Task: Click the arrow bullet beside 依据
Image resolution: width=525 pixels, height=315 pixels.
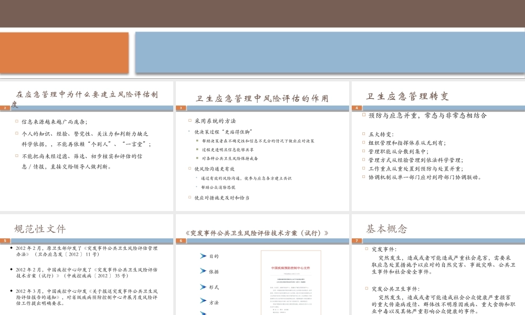Action: (203, 271)
